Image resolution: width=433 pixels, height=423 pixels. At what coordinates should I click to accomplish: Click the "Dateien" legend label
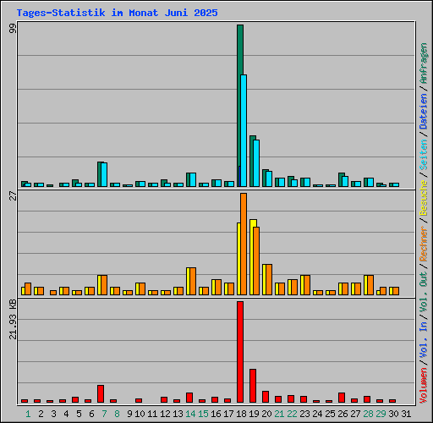pyautogui.click(x=424, y=111)
